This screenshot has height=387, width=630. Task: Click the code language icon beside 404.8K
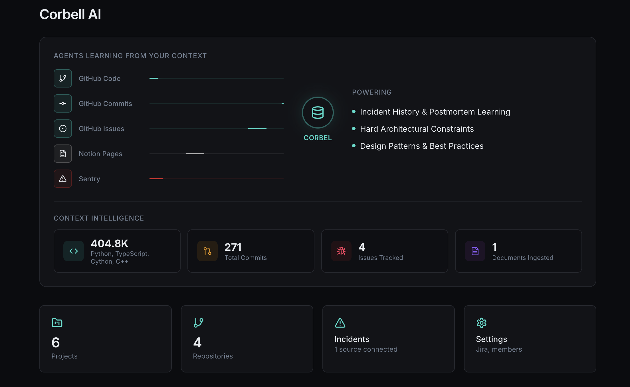coord(73,251)
